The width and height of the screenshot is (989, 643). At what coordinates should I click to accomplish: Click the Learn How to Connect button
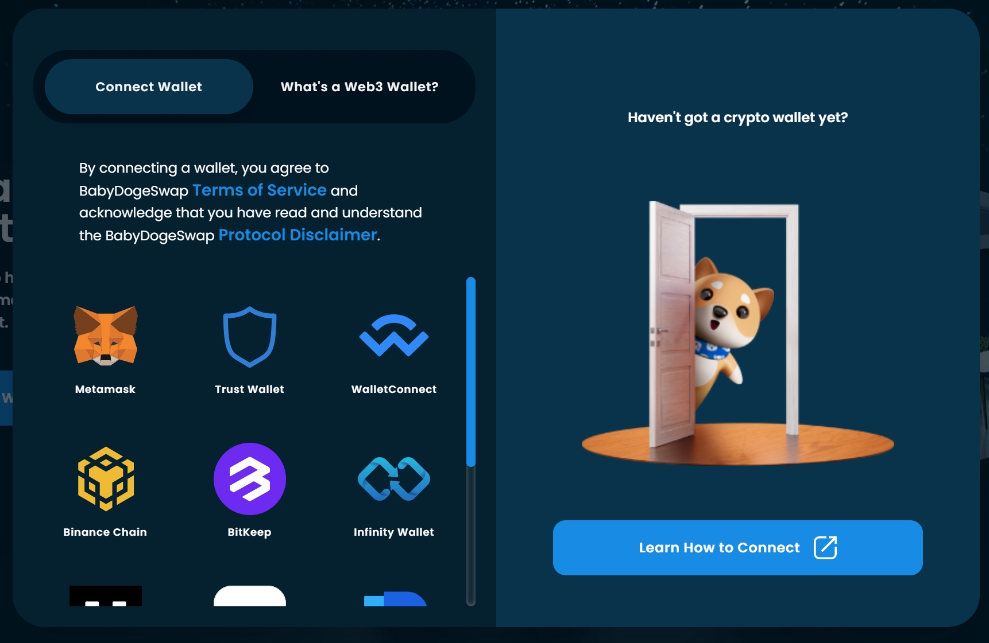[738, 548]
